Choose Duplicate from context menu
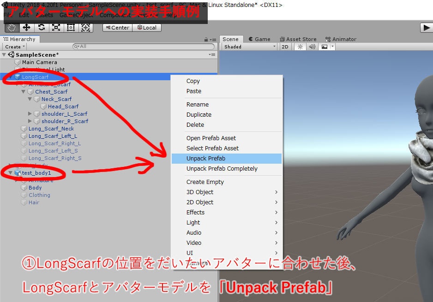This screenshot has height=302, width=433. 227,115
